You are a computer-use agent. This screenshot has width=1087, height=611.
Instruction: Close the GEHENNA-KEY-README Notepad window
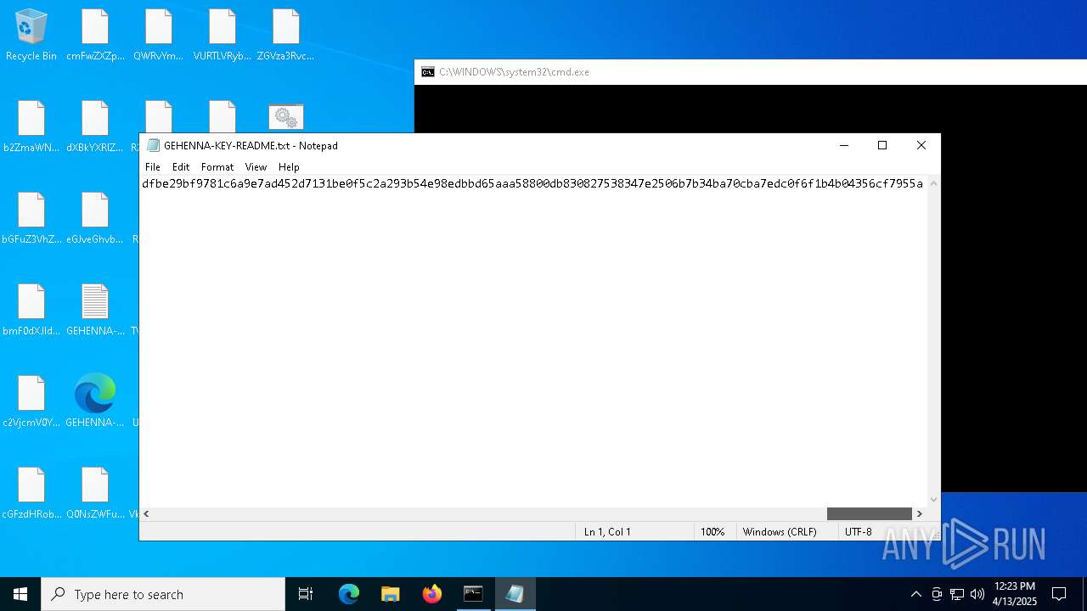(921, 145)
